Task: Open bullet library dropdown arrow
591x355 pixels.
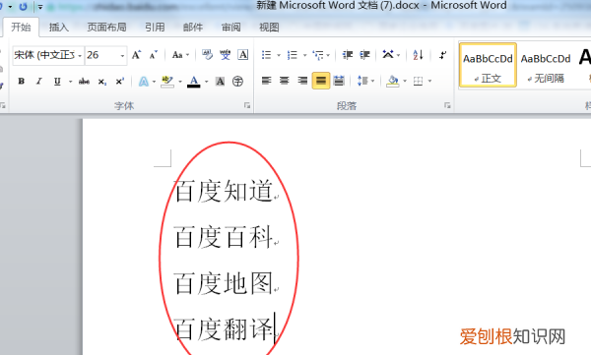Action: point(279,55)
